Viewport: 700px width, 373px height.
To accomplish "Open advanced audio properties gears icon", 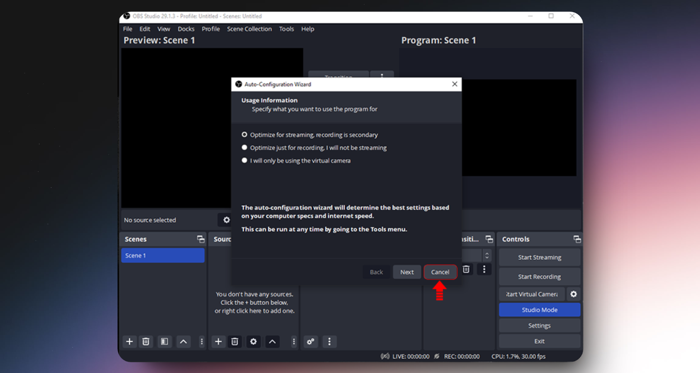I will click(310, 341).
